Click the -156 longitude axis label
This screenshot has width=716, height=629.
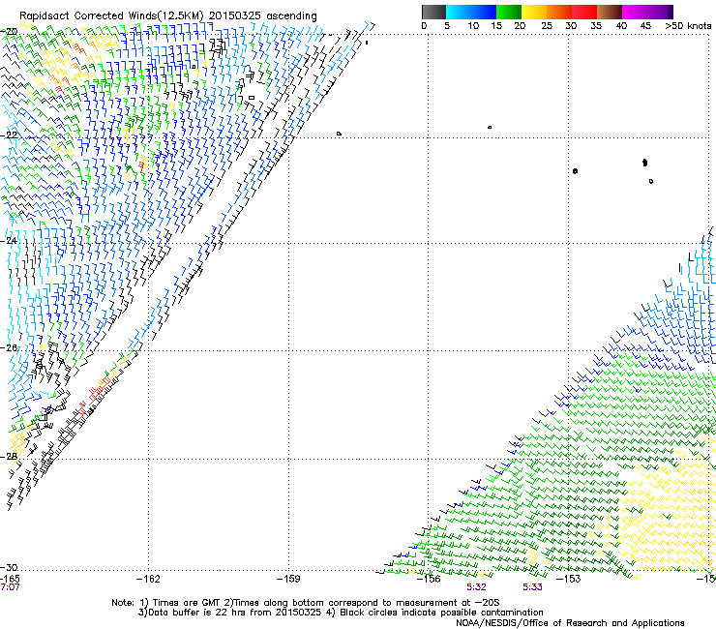pyautogui.click(x=429, y=579)
